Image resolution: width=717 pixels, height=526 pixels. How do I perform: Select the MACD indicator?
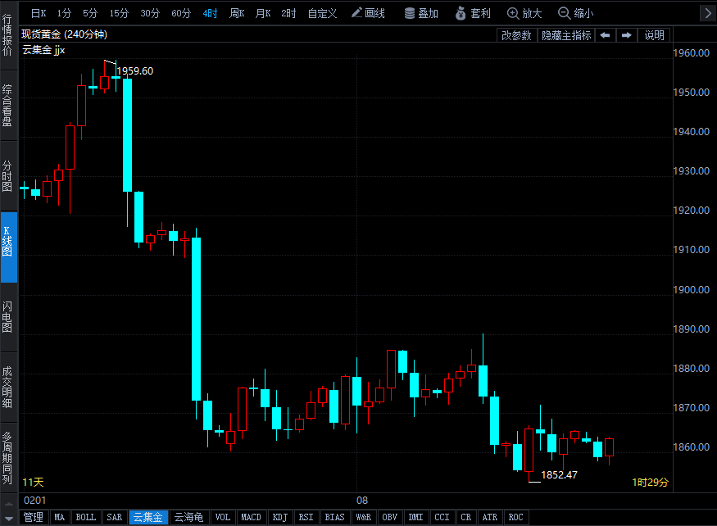click(251, 517)
